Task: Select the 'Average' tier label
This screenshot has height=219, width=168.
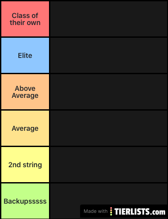Action: point(25,128)
